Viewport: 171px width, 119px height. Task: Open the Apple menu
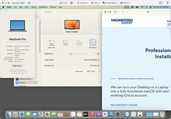3,7
